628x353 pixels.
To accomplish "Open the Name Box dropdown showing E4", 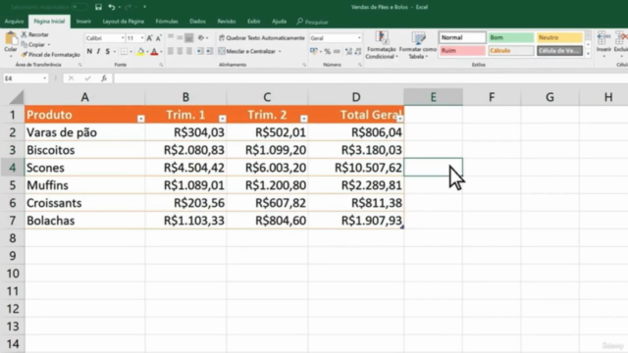I will tap(45, 78).
